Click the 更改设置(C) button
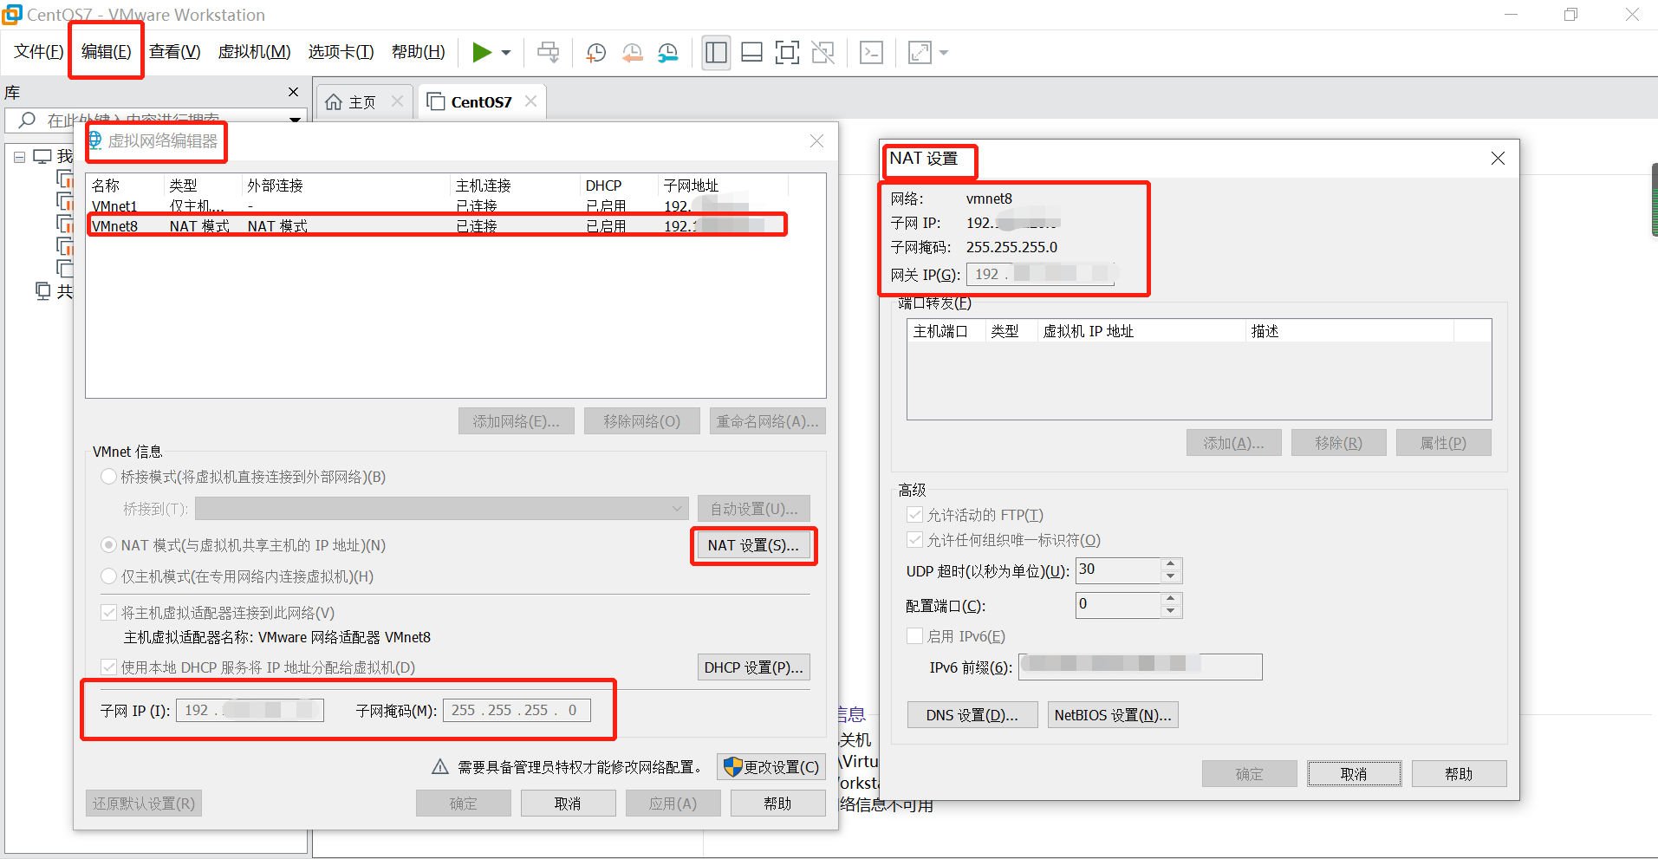Image resolution: width=1658 pixels, height=859 pixels. click(770, 767)
